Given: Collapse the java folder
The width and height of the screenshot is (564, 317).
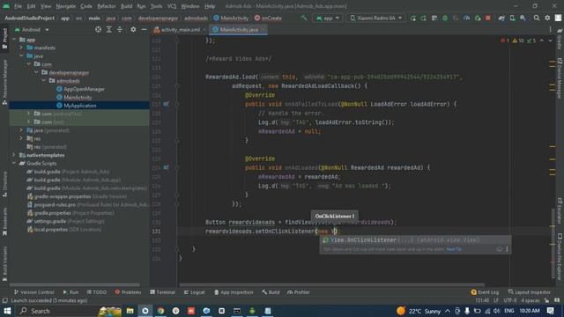Looking at the screenshot, I should pyautogui.click(x=21, y=55).
